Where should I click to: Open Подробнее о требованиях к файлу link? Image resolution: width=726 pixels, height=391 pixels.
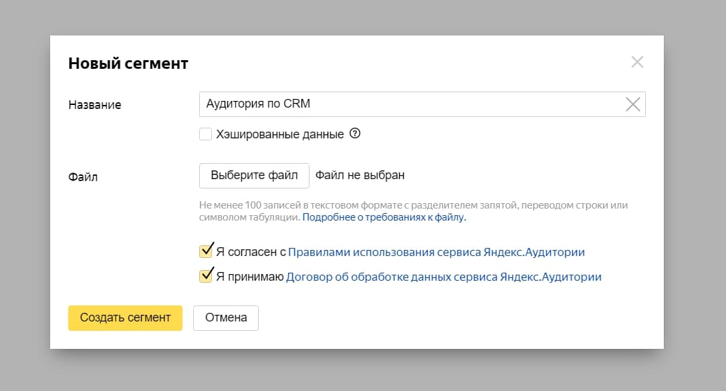[x=383, y=217]
